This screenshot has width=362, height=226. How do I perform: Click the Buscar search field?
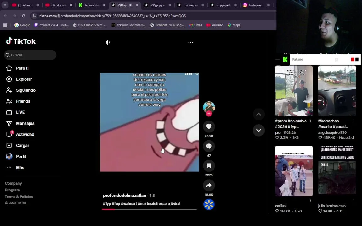30,55
